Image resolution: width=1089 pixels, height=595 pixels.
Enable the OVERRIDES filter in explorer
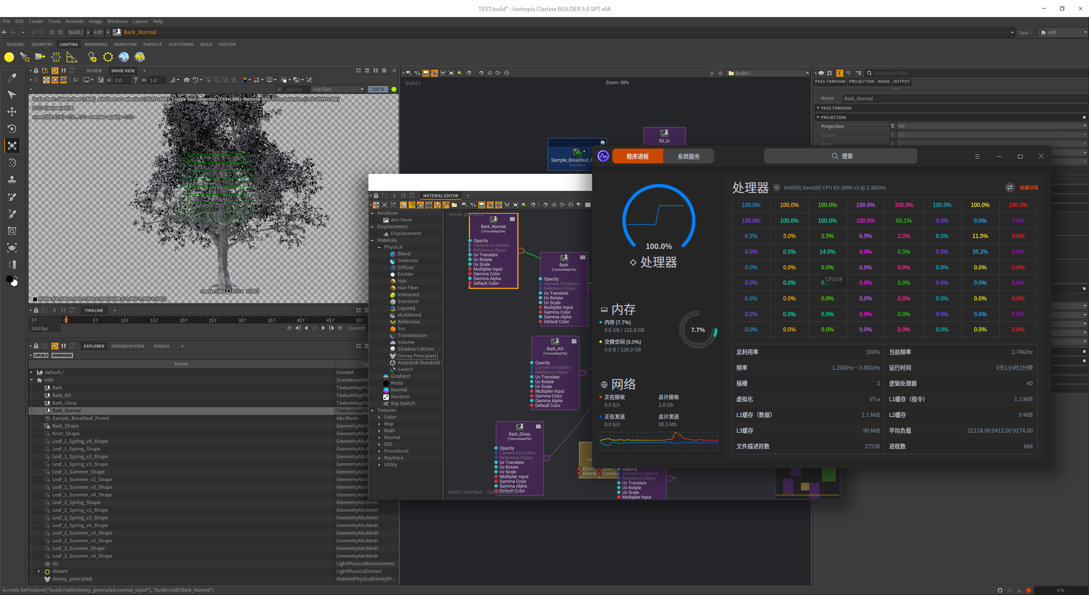(x=62, y=355)
